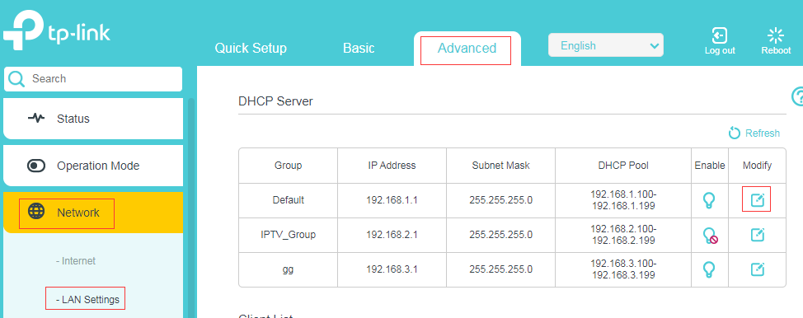The width and height of the screenshot is (803, 318).
Task: Click the Log out icon
Action: pyautogui.click(x=720, y=35)
